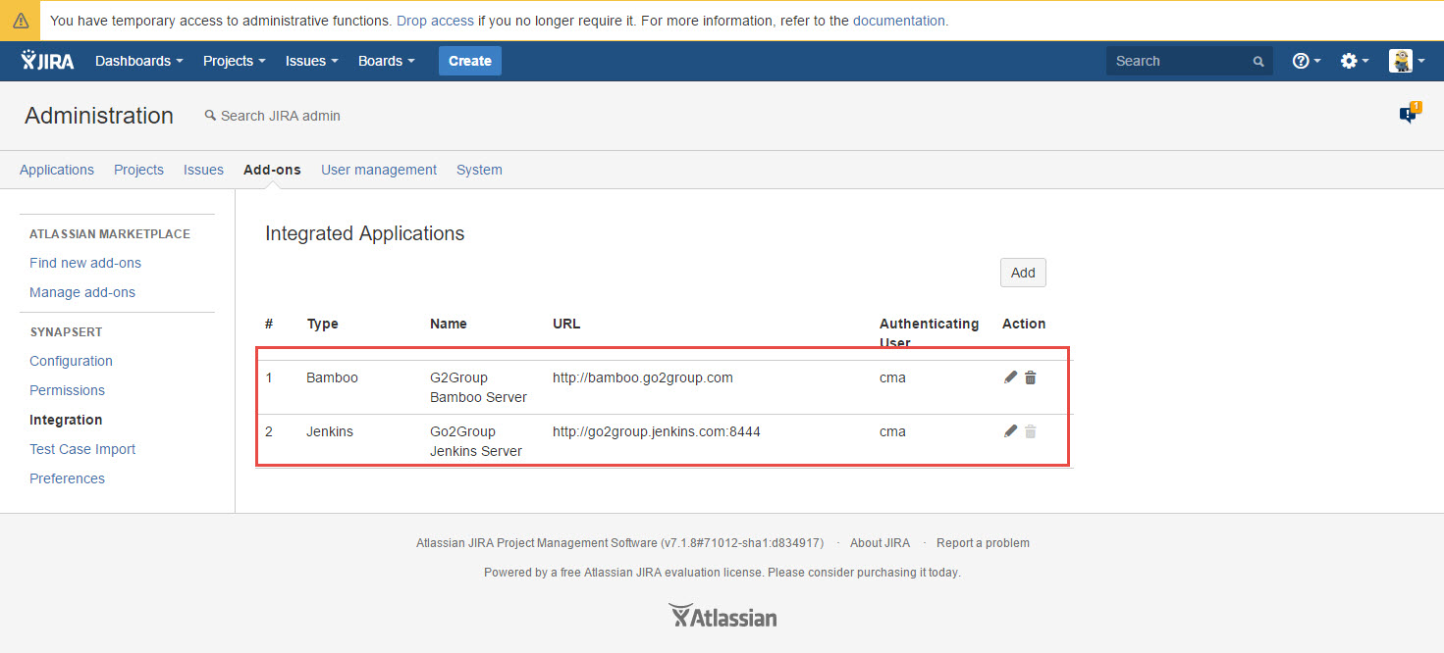
Task: Open Test Case Import in sidebar
Action: click(82, 449)
